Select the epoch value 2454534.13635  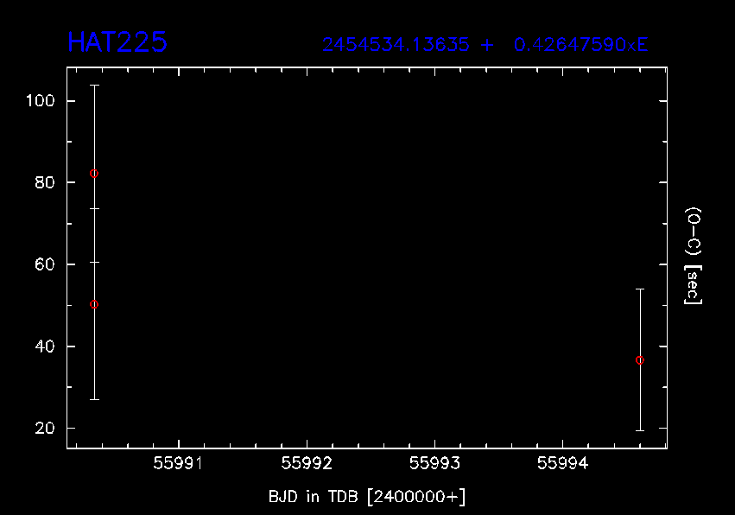point(397,45)
